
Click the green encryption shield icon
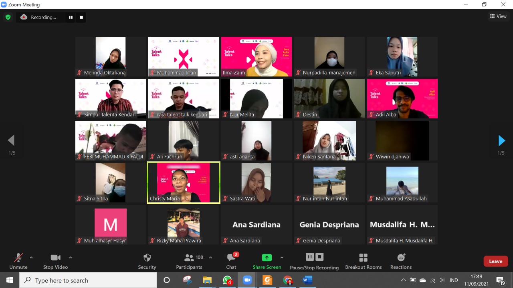(x=8, y=17)
